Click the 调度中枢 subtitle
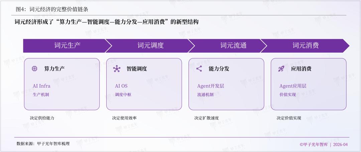 tap(123, 95)
